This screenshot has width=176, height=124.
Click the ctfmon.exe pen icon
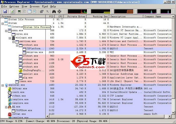(x=10, y=96)
